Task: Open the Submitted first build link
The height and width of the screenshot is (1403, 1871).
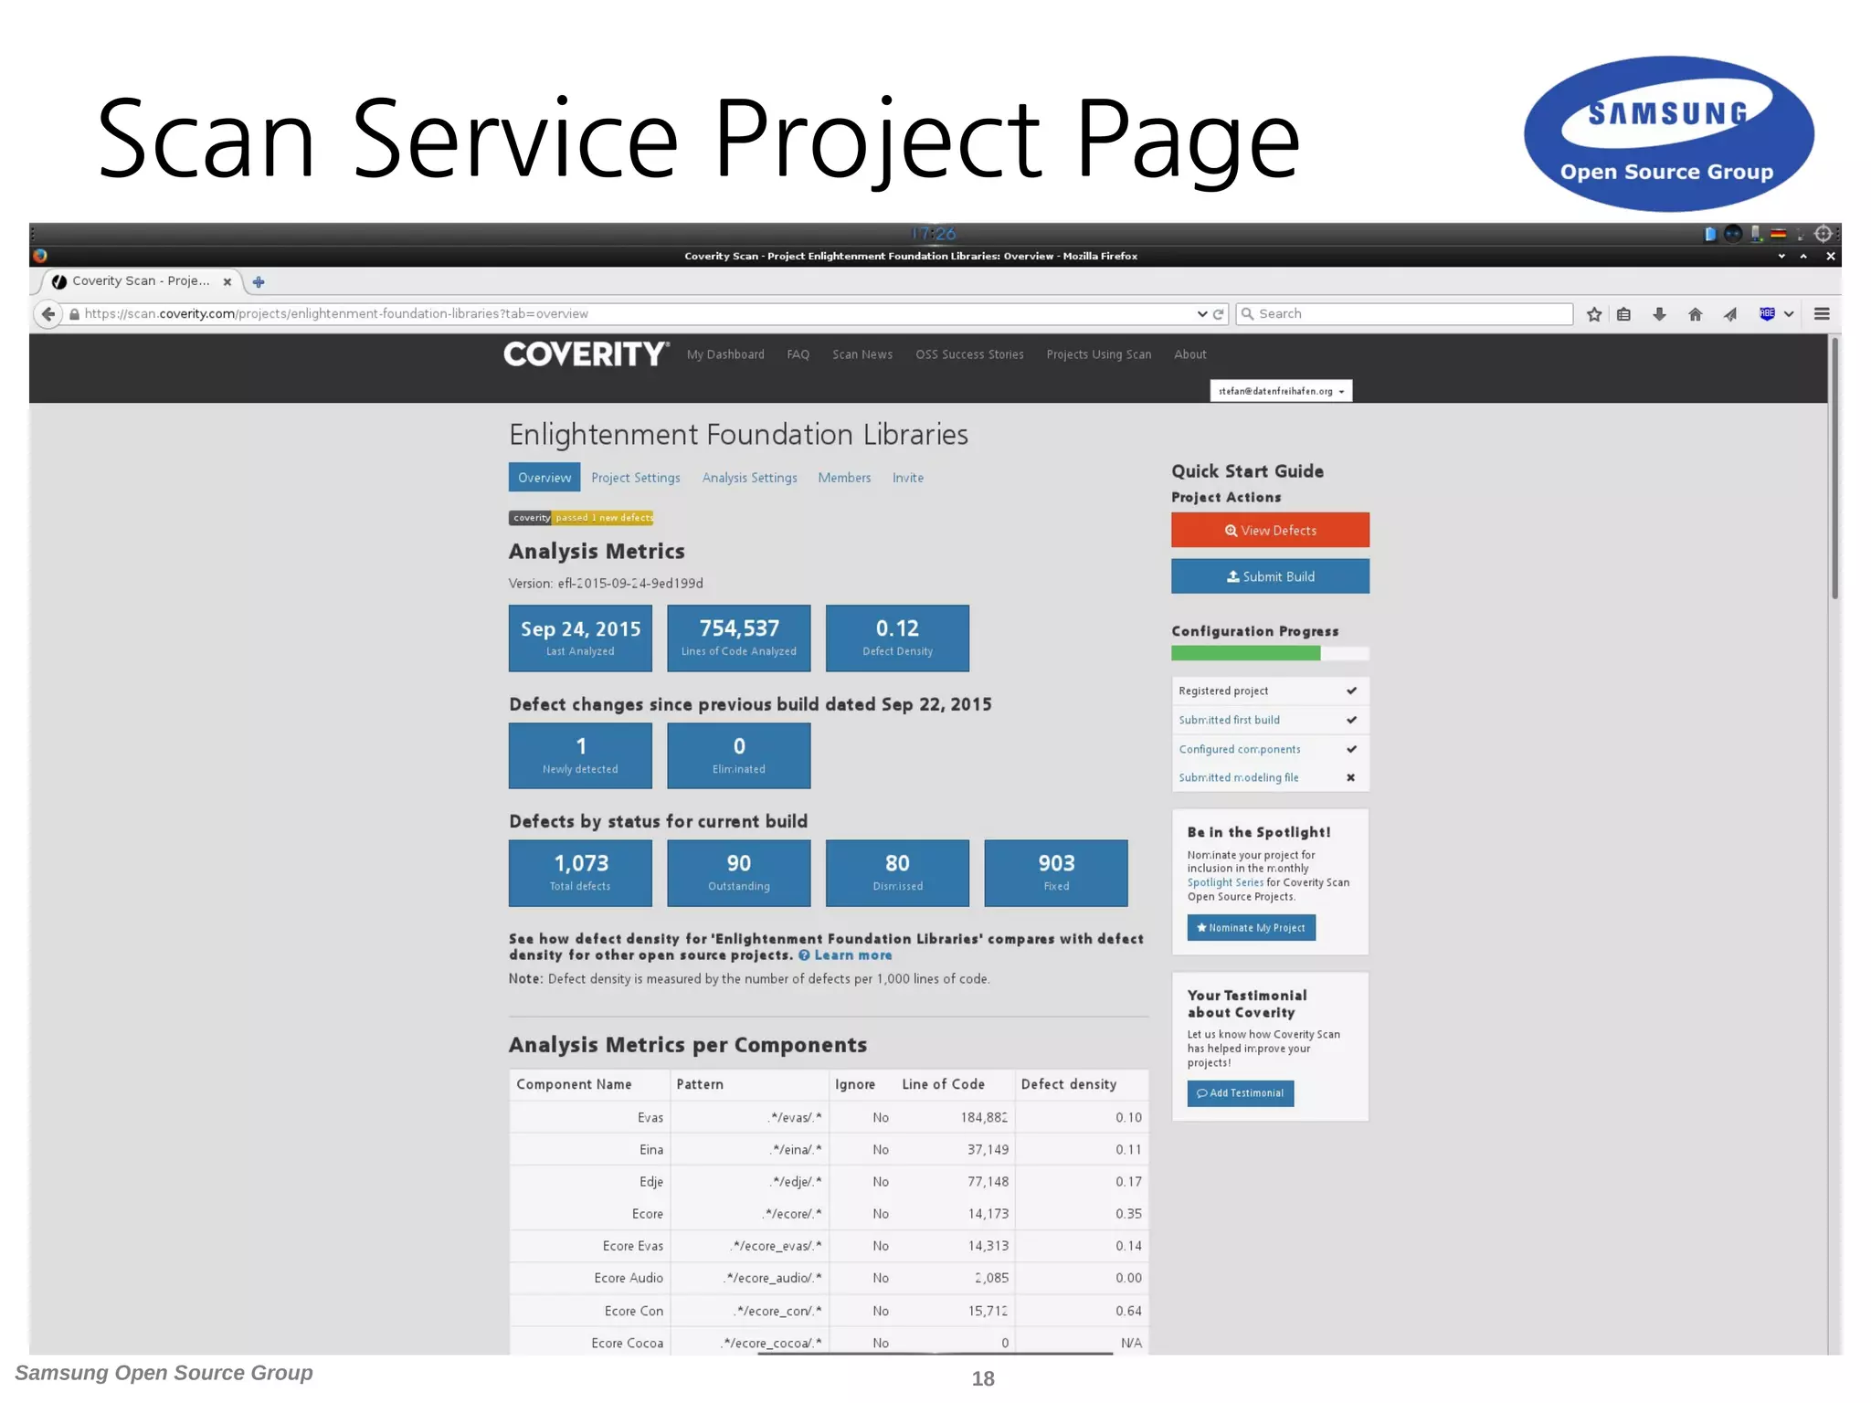Action: [x=1229, y=721]
